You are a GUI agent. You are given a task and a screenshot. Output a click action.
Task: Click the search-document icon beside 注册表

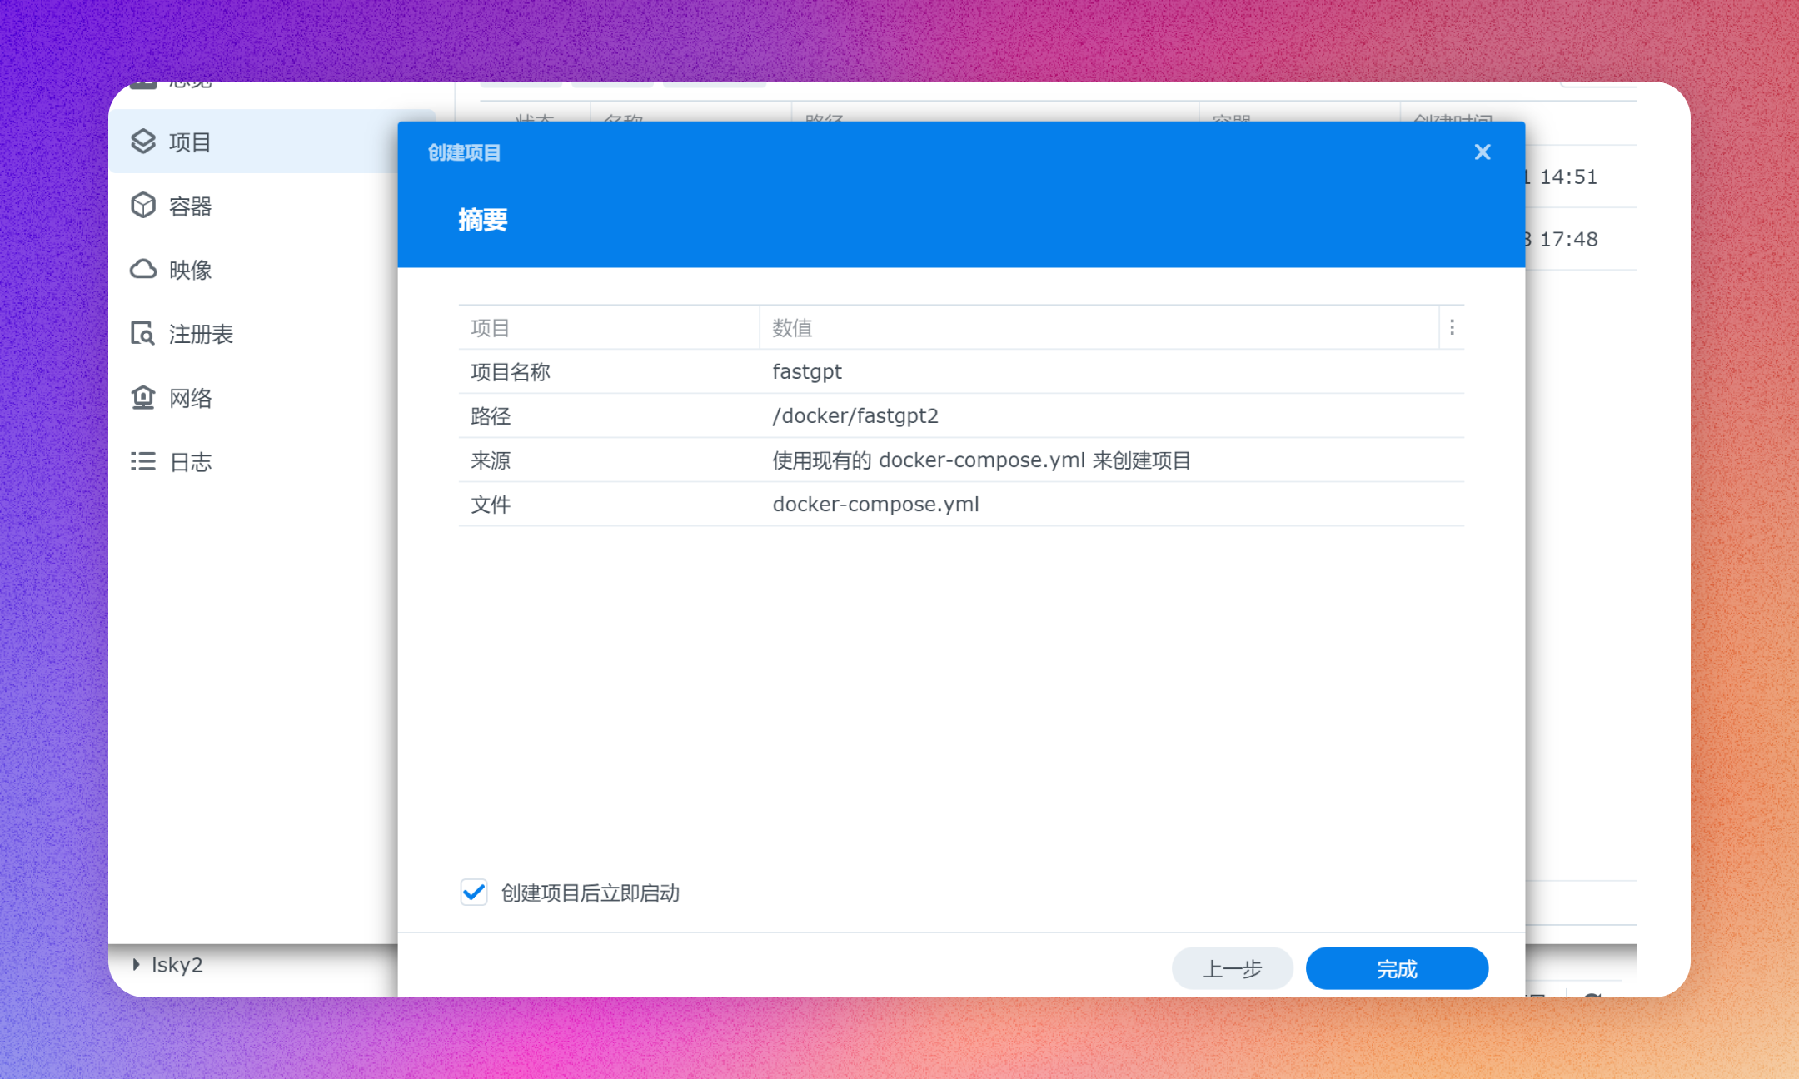(x=143, y=333)
